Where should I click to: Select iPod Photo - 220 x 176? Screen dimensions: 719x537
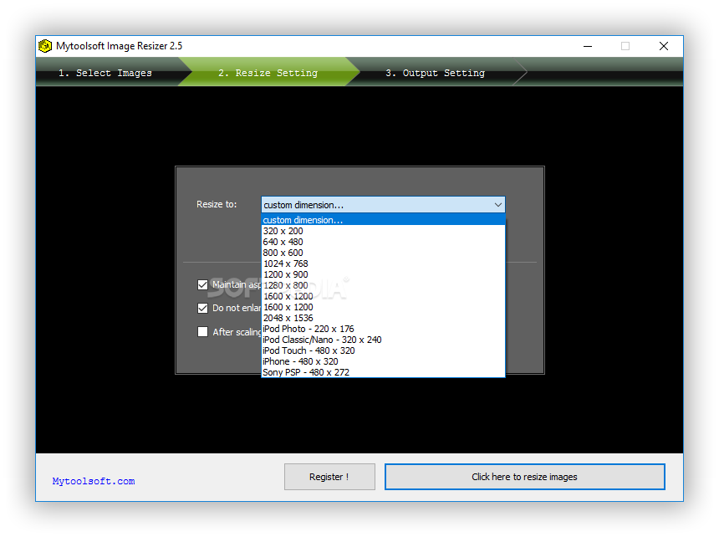pos(384,329)
